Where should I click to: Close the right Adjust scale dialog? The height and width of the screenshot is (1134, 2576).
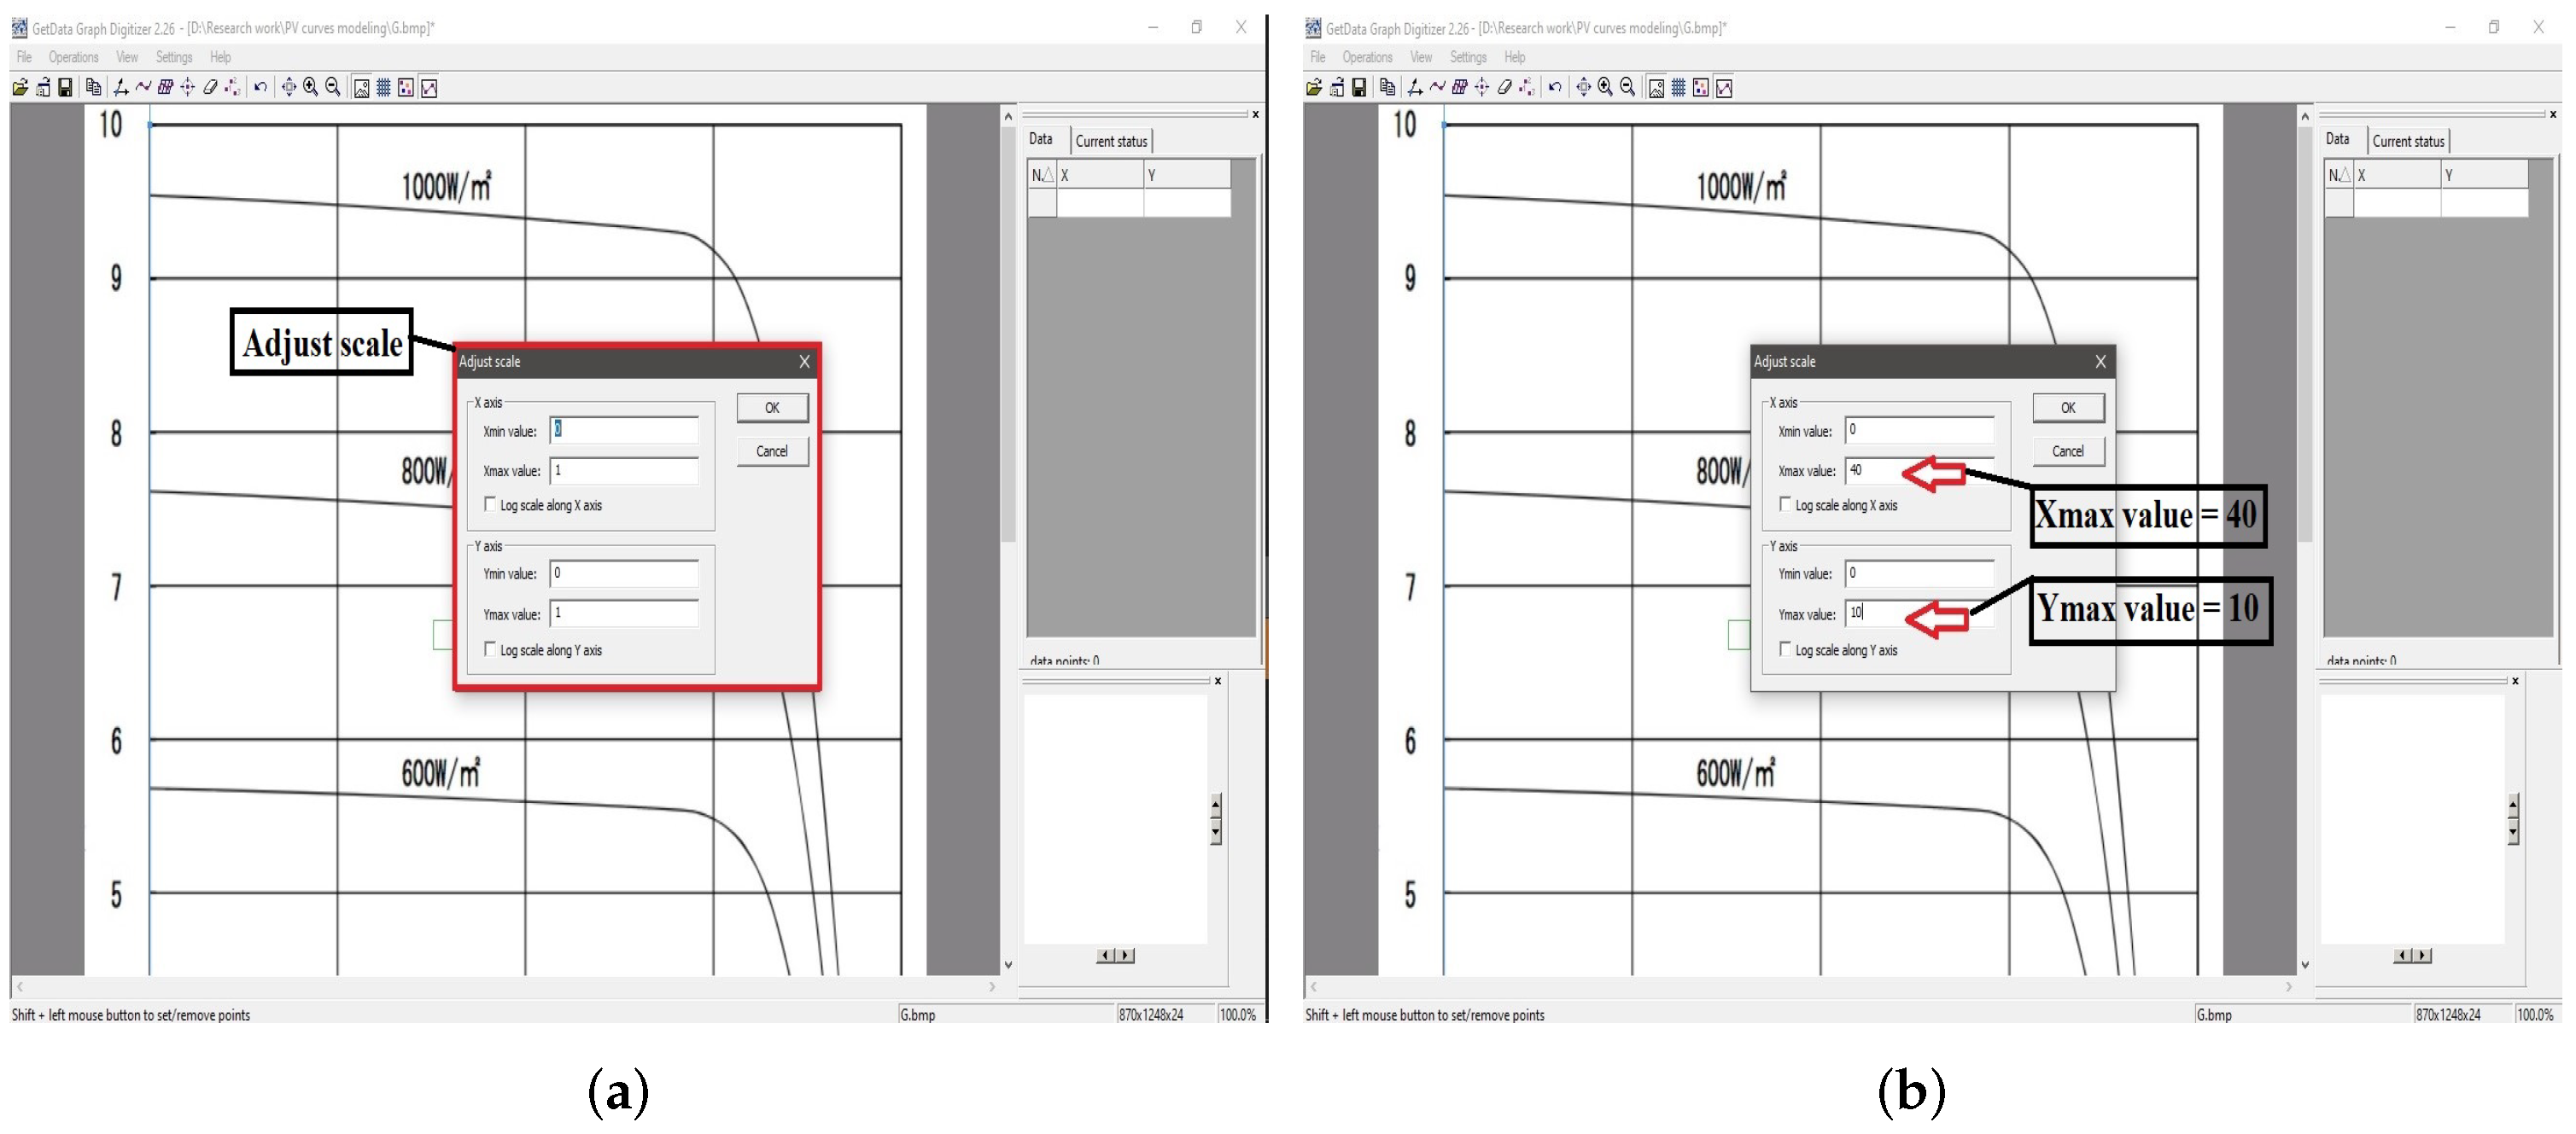(x=2100, y=362)
